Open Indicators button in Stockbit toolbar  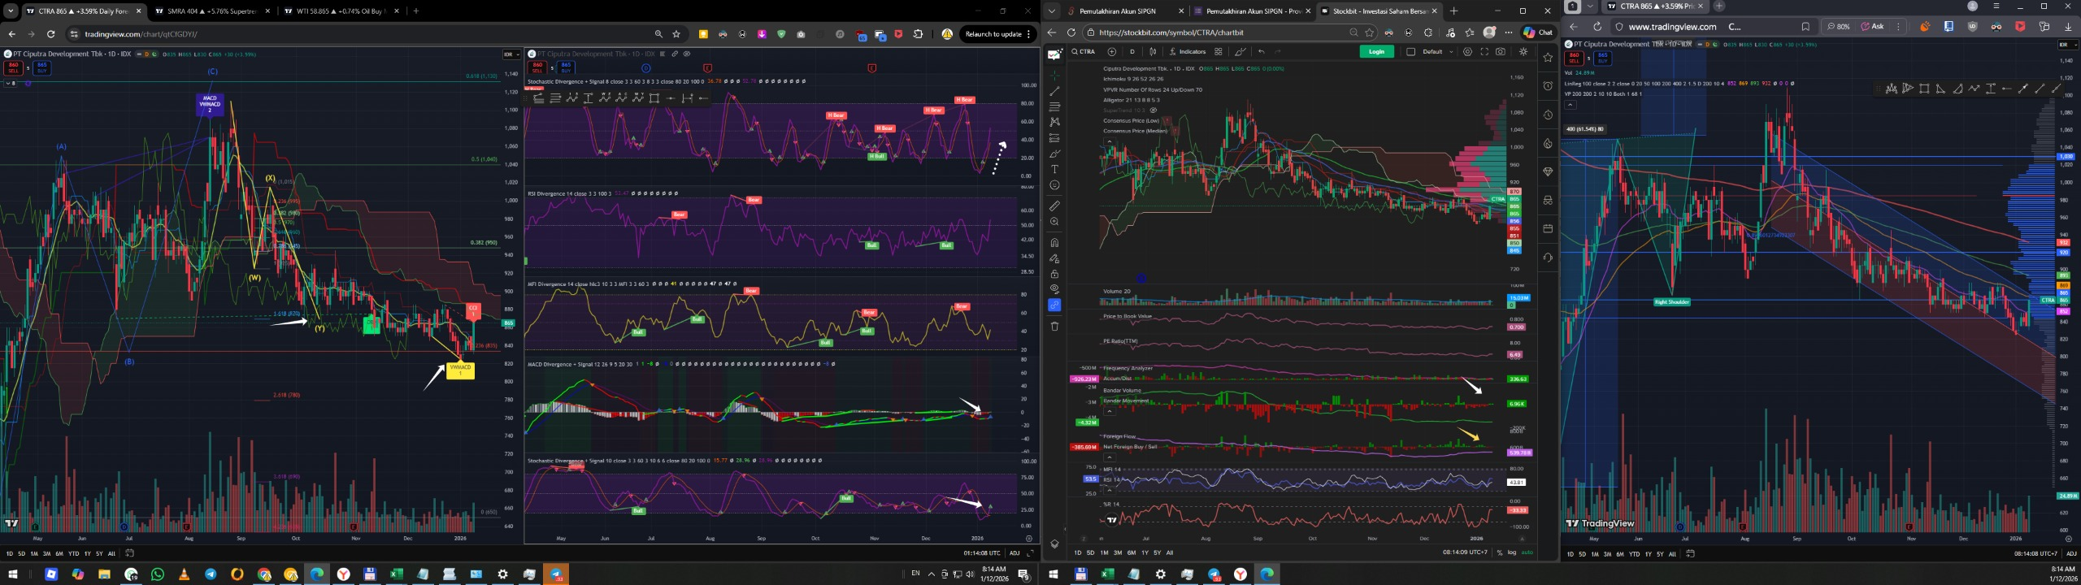(1188, 51)
